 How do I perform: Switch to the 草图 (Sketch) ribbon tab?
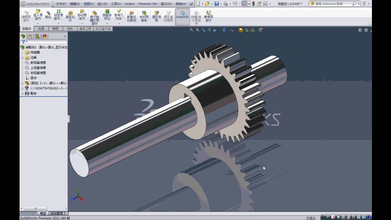55,29
